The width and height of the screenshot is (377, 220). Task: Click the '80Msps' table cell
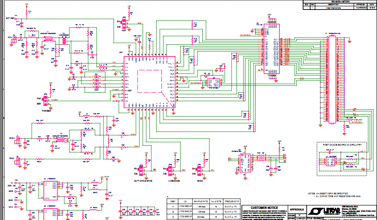click(x=201, y=217)
